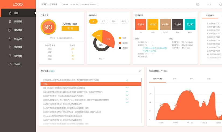Switch to the 危险项总数 trend tab
222x132 pixels.
(x=157, y=79)
